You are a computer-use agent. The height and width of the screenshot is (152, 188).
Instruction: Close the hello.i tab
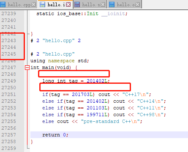(x=68, y=5)
